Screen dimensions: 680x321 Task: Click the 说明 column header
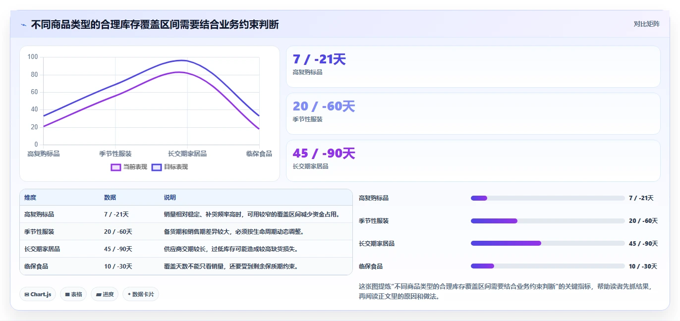click(170, 198)
